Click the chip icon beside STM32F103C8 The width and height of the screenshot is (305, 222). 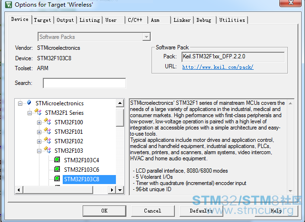pyautogui.click(x=57, y=178)
